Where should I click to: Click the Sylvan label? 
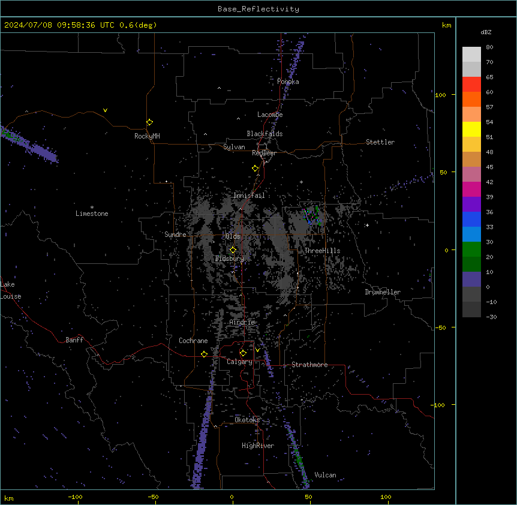tap(234, 147)
